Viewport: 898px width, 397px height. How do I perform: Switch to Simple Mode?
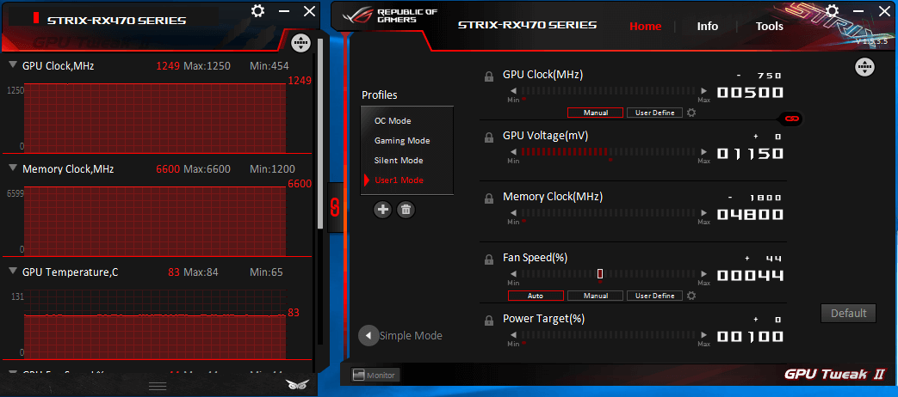click(411, 336)
